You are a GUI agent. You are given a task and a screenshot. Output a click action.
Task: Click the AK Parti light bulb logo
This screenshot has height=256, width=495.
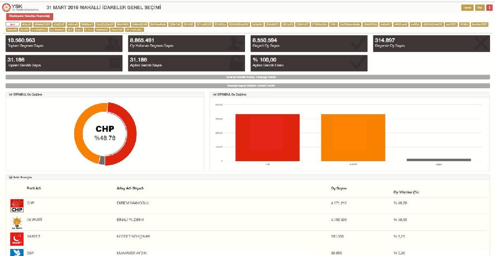[17, 223]
